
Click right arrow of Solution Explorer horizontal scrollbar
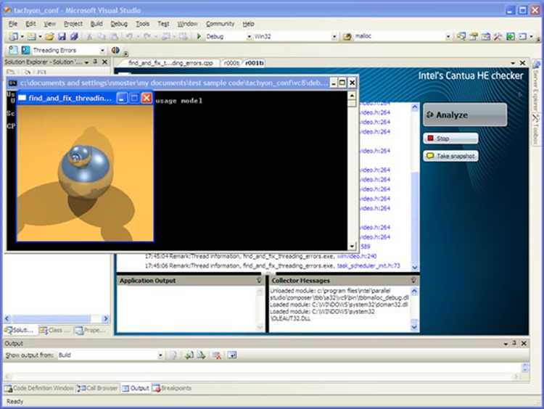(x=106, y=318)
